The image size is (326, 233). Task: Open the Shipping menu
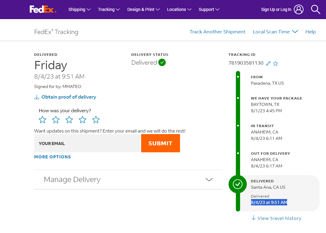click(80, 10)
